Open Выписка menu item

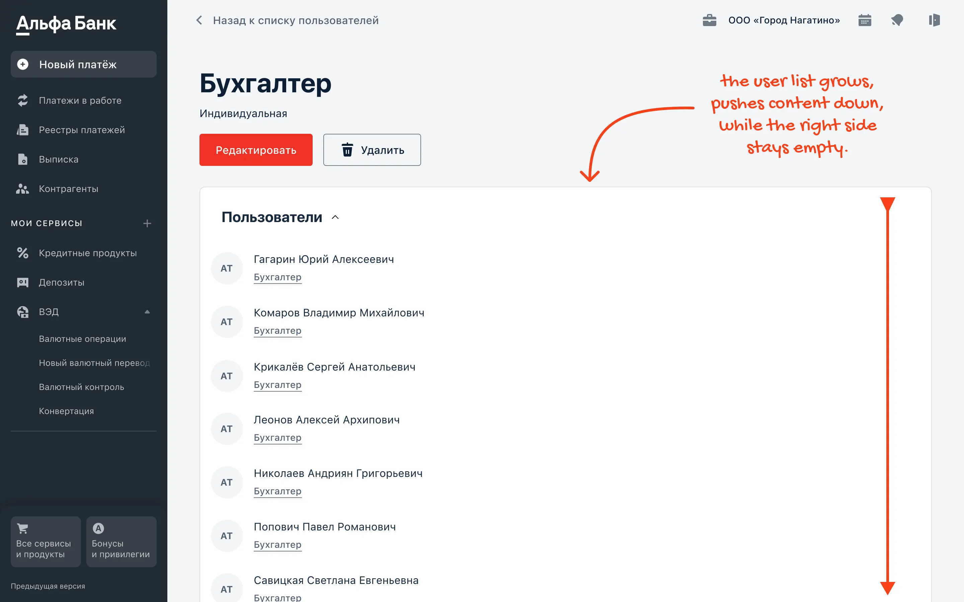(x=59, y=159)
